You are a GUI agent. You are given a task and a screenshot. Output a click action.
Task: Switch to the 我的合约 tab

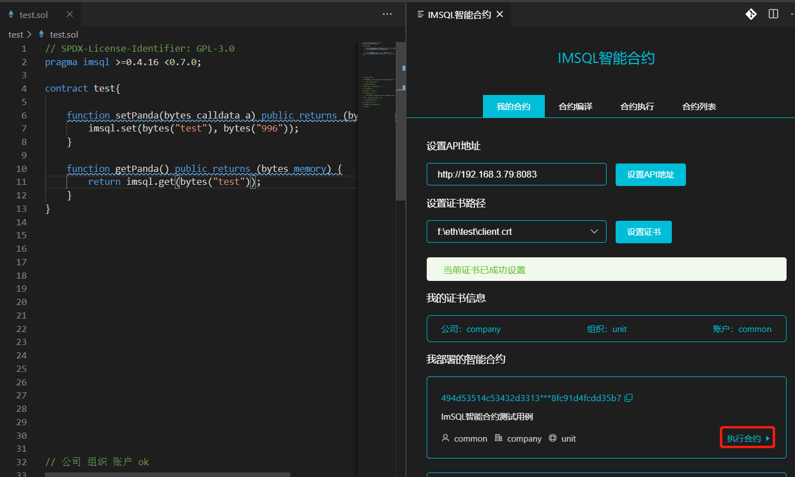tap(514, 106)
